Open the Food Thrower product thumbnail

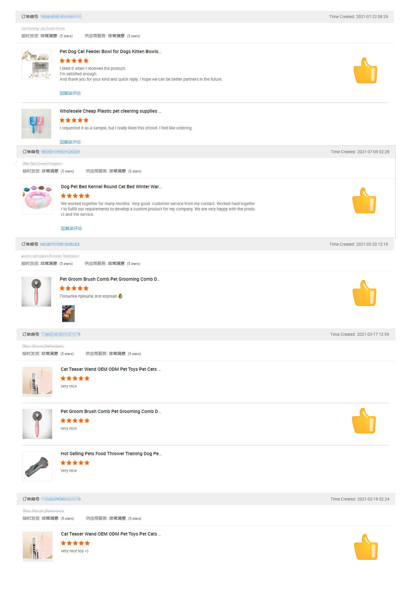click(x=37, y=466)
